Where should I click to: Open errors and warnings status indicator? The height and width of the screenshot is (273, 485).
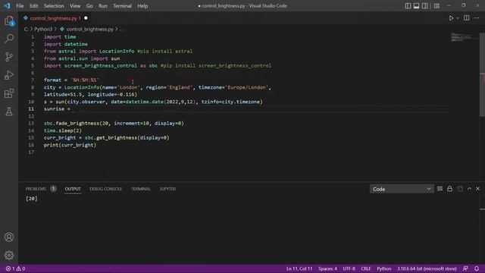(15, 268)
